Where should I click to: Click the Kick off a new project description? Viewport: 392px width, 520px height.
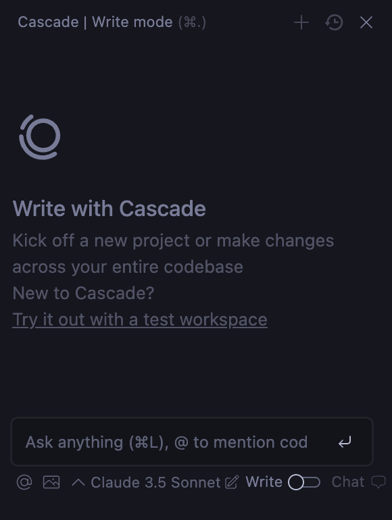click(x=173, y=254)
